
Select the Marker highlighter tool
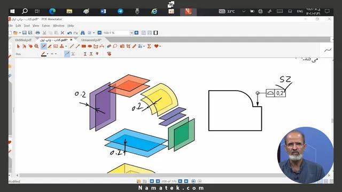click(x=50, y=46)
